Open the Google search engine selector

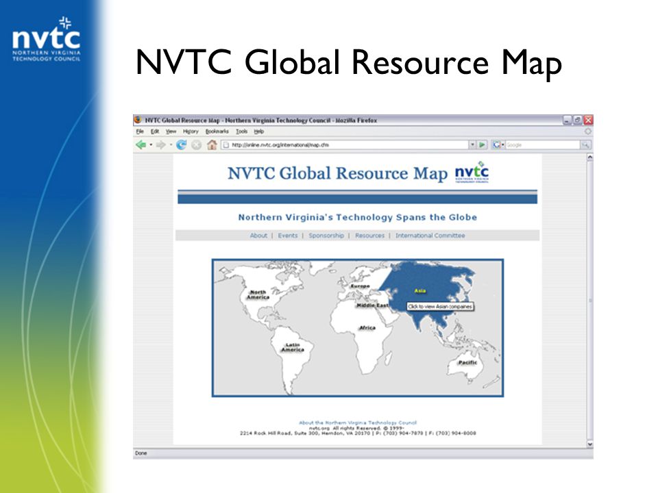498,144
